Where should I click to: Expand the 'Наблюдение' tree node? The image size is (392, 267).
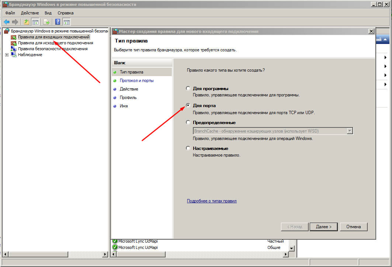point(7,55)
